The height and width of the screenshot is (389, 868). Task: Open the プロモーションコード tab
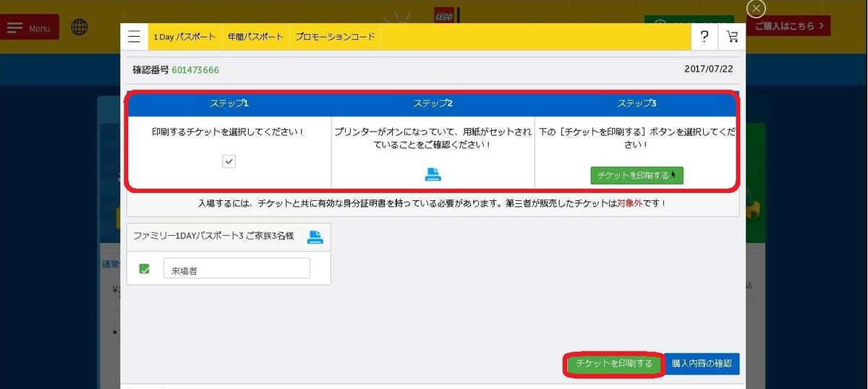click(335, 36)
